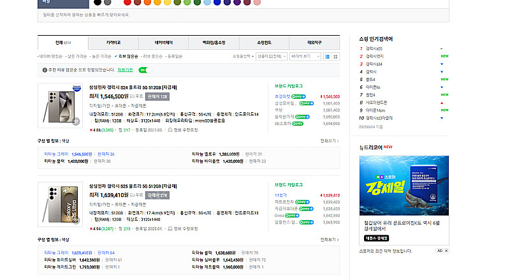Click the info icon beside sorting notice
This screenshot has width=510, height=280.
click(x=45, y=70)
